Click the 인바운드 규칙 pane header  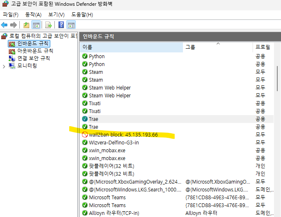[180, 37]
